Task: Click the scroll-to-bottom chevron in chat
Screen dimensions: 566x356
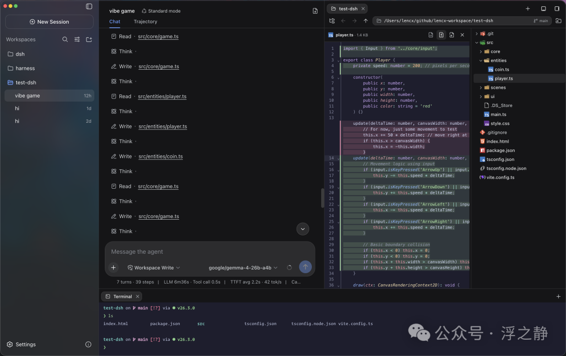Action: pyautogui.click(x=302, y=229)
